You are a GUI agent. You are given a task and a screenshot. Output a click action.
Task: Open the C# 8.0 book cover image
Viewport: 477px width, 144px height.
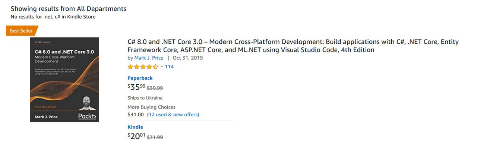pyautogui.click(x=64, y=80)
